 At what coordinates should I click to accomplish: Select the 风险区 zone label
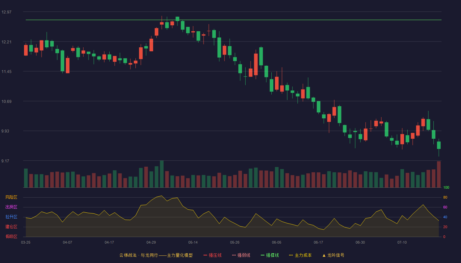(x=11, y=197)
